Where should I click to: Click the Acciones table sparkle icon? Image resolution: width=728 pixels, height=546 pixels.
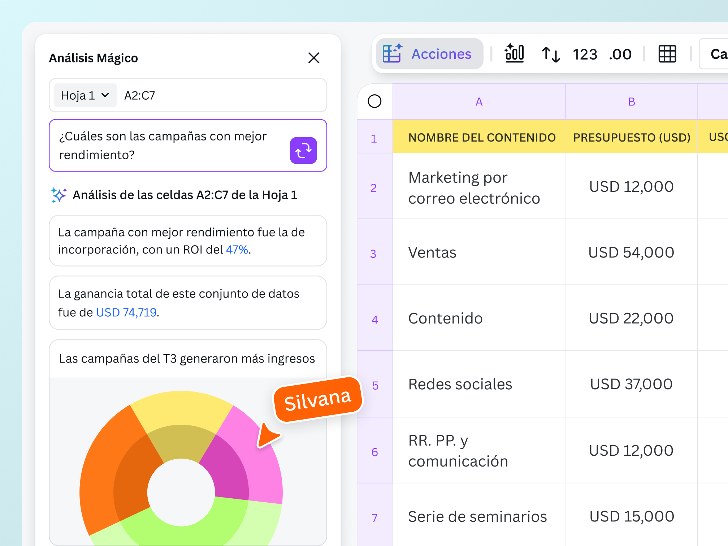pyautogui.click(x=392, y=53)
